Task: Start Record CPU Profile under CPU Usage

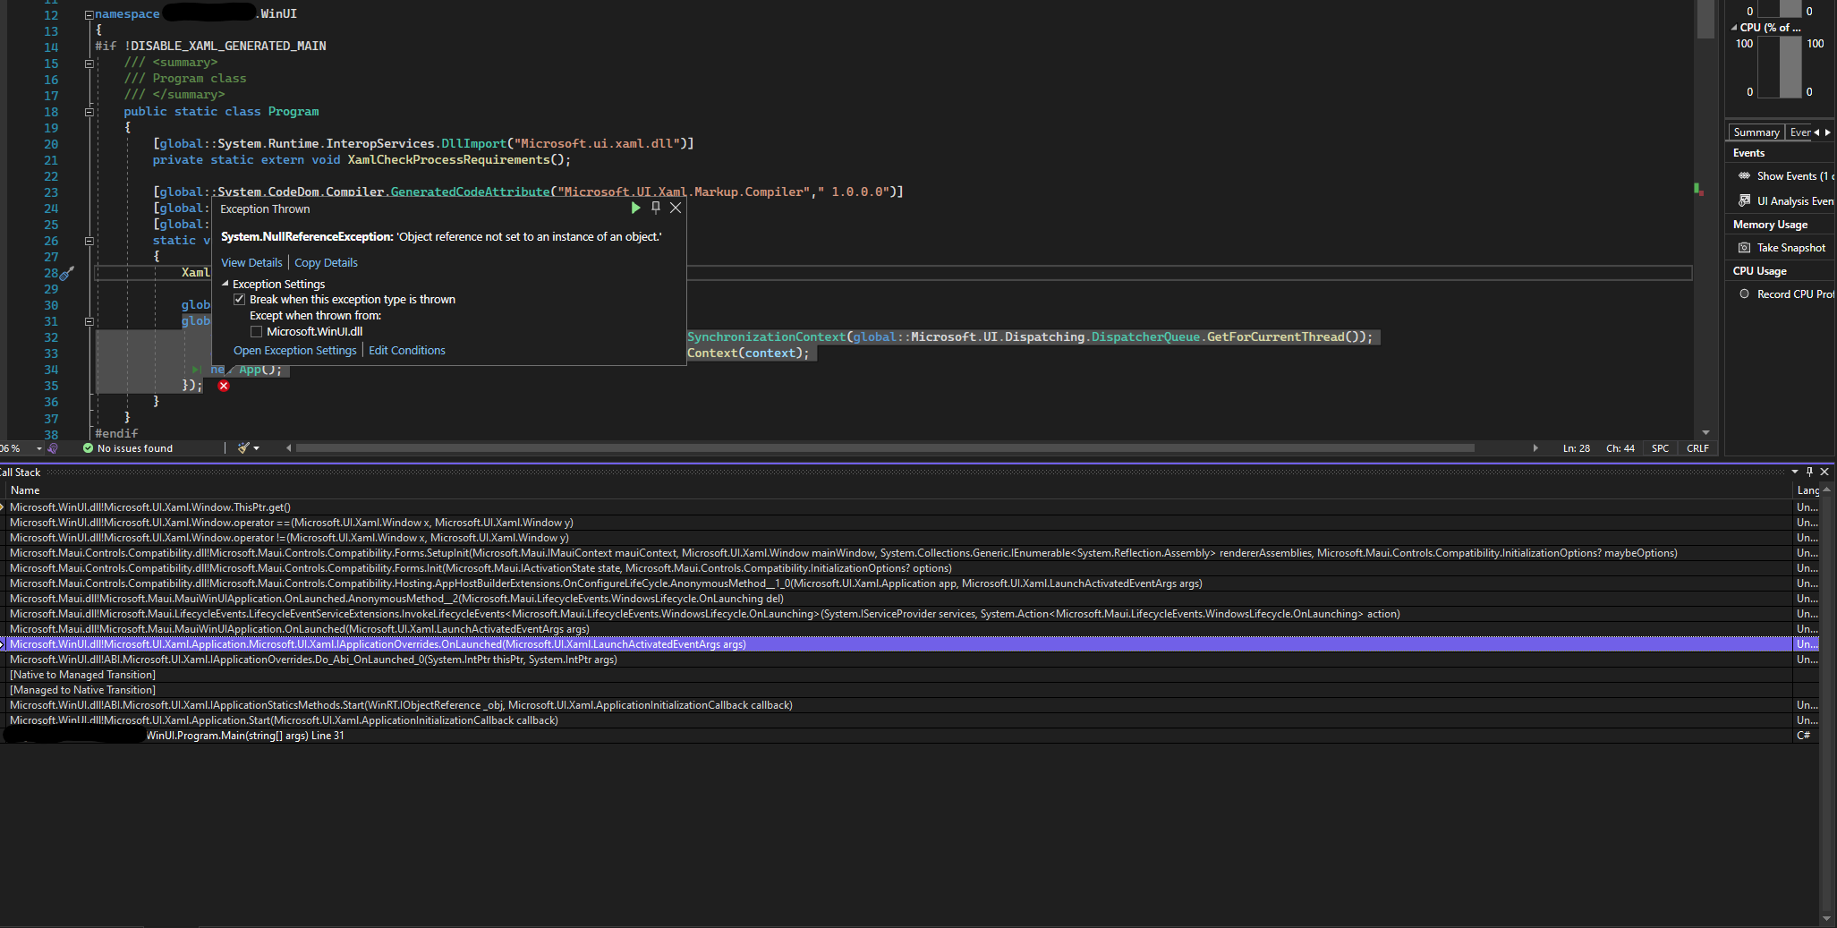Action: pos(1744,294)
